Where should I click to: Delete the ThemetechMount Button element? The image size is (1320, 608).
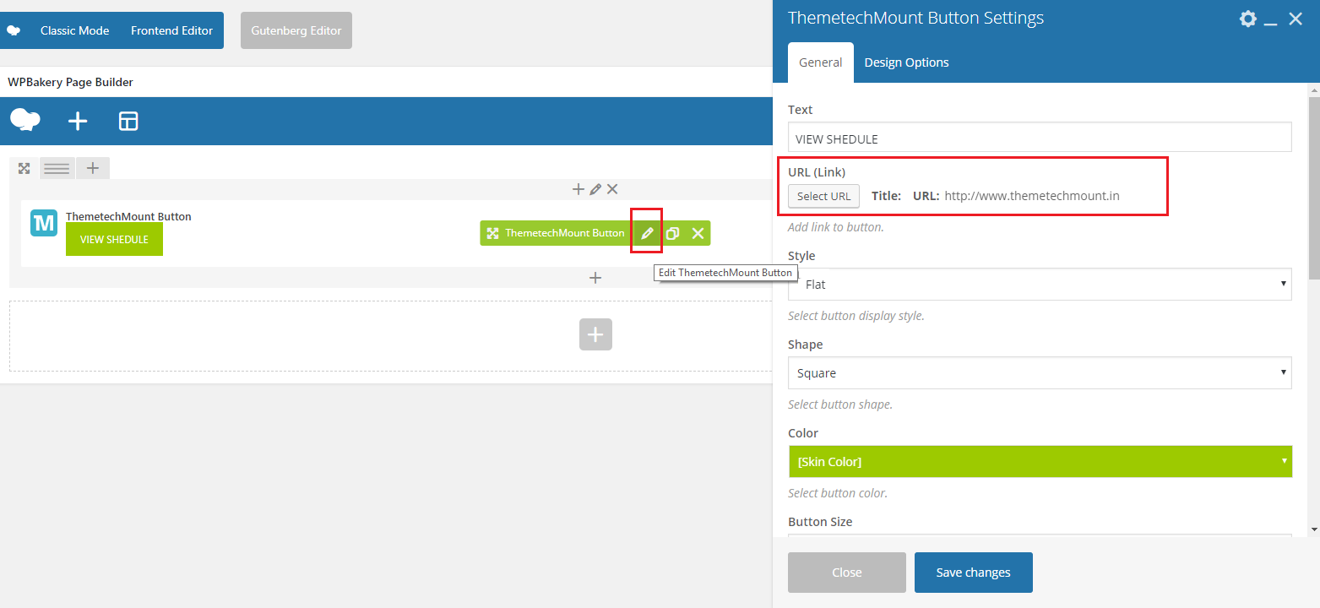click(x=698, y=233)
